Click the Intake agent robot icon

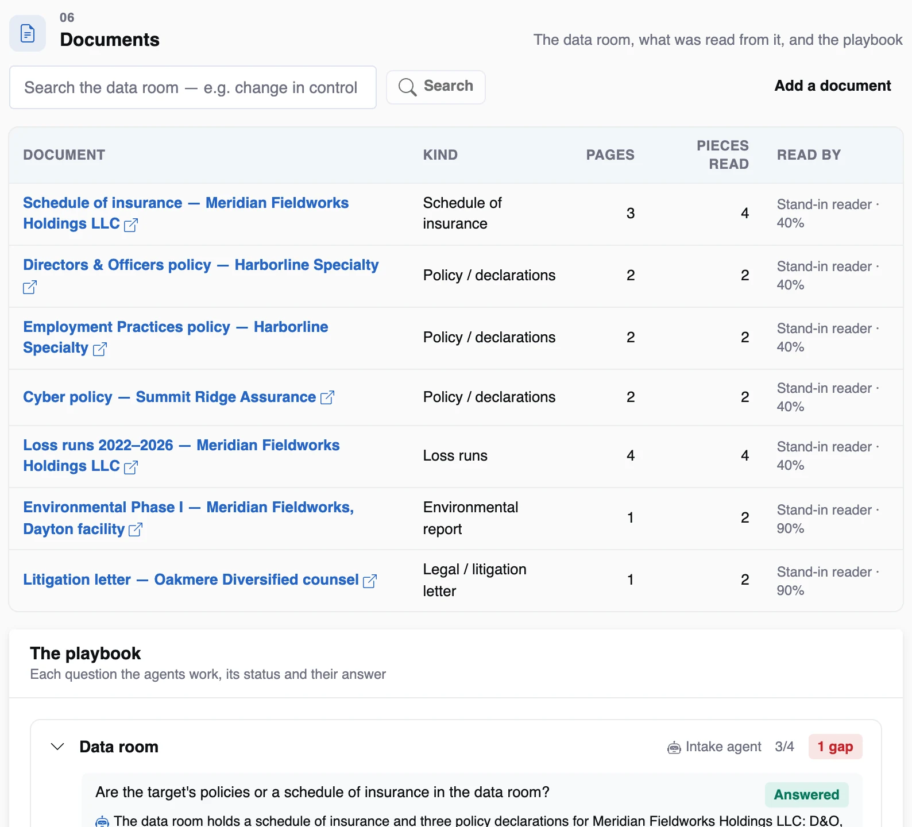(x=674, y=747)
